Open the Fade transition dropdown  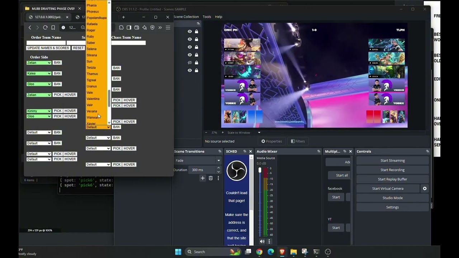(198, 161)
